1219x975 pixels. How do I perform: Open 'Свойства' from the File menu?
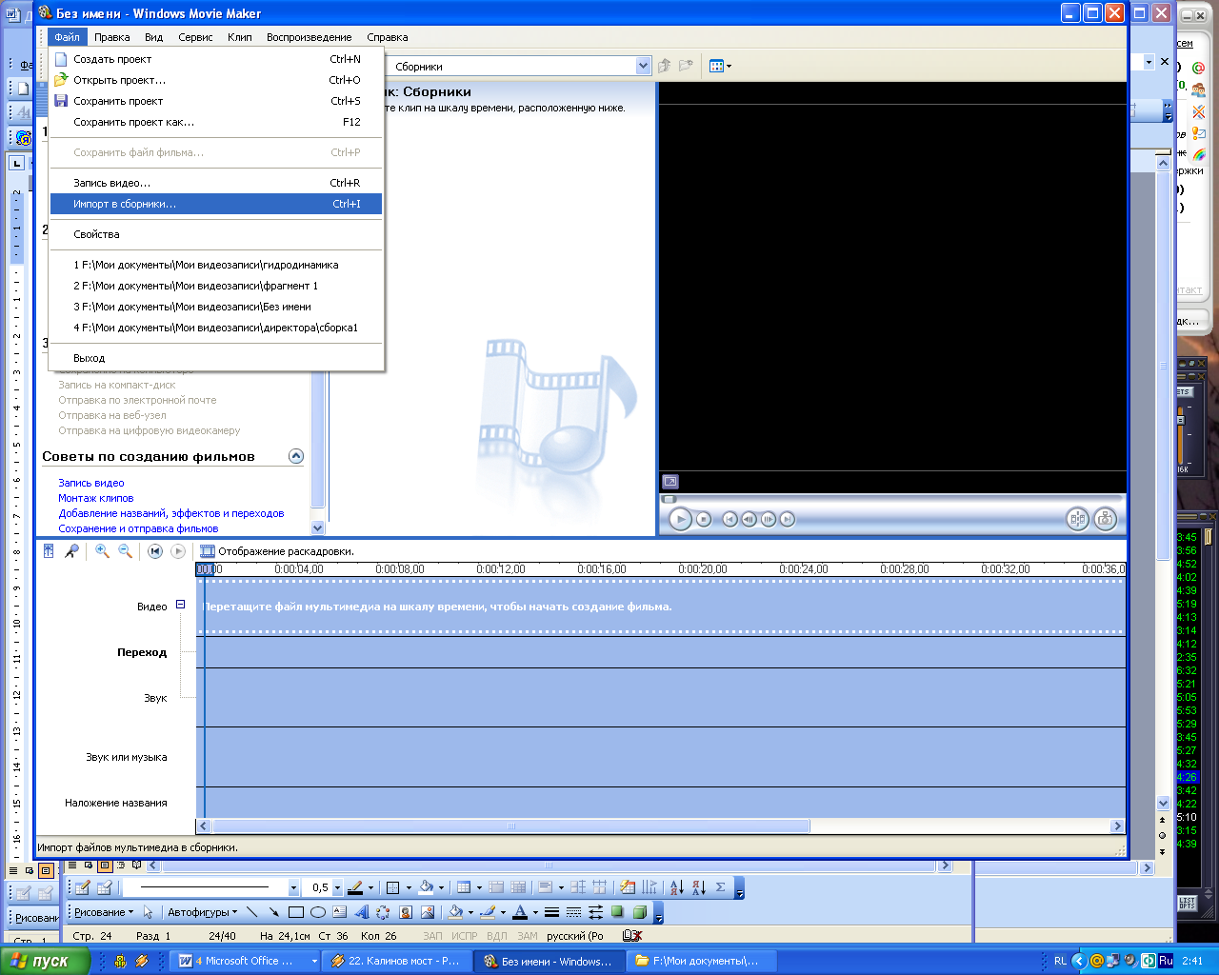(216, 234)
